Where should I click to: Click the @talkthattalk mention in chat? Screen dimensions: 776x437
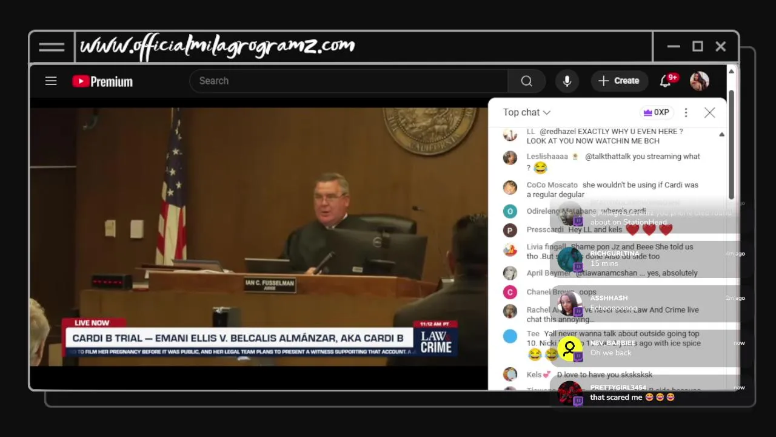tap(607, 157)
